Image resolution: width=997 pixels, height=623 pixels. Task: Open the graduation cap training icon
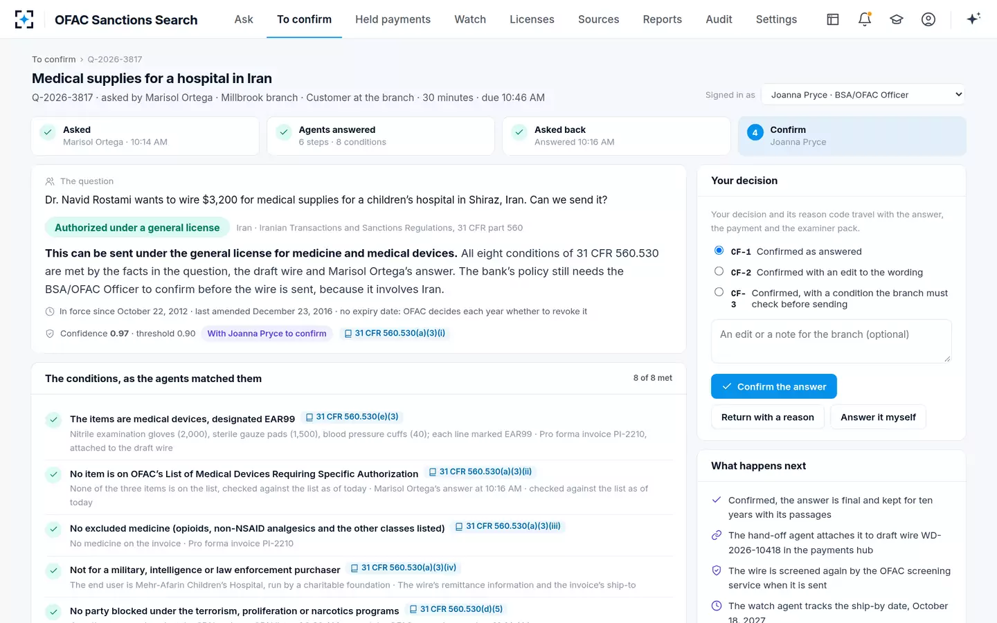click(x=897, y=19)
